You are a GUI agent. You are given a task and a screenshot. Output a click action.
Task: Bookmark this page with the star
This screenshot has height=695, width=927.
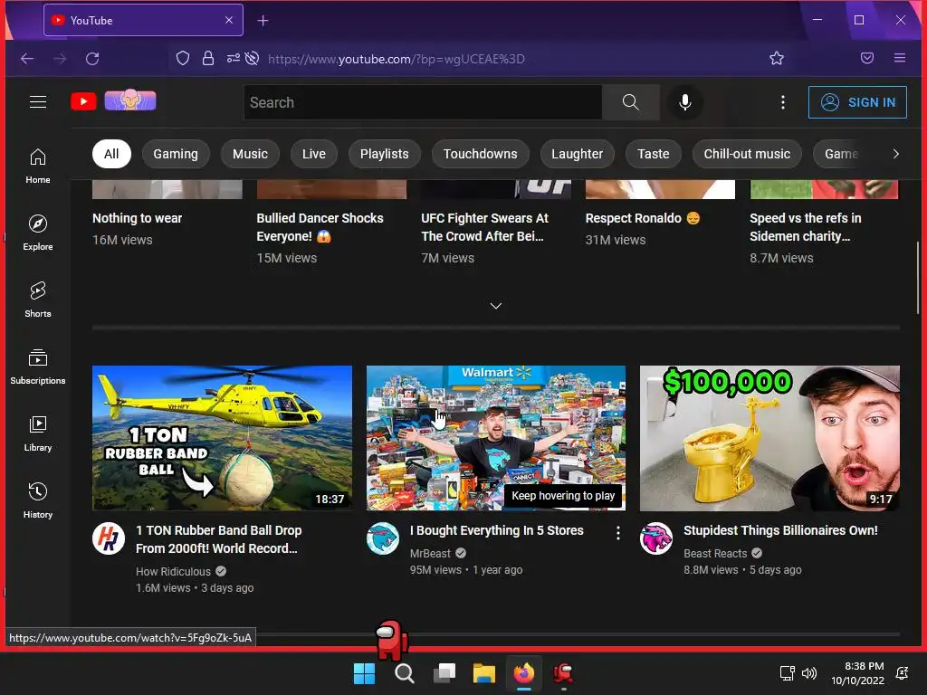(x=776, y=58)
